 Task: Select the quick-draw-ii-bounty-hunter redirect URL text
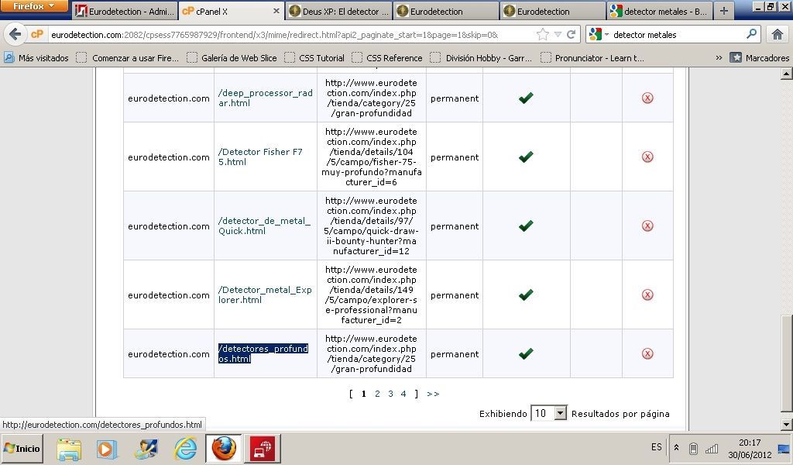[371, 226]
